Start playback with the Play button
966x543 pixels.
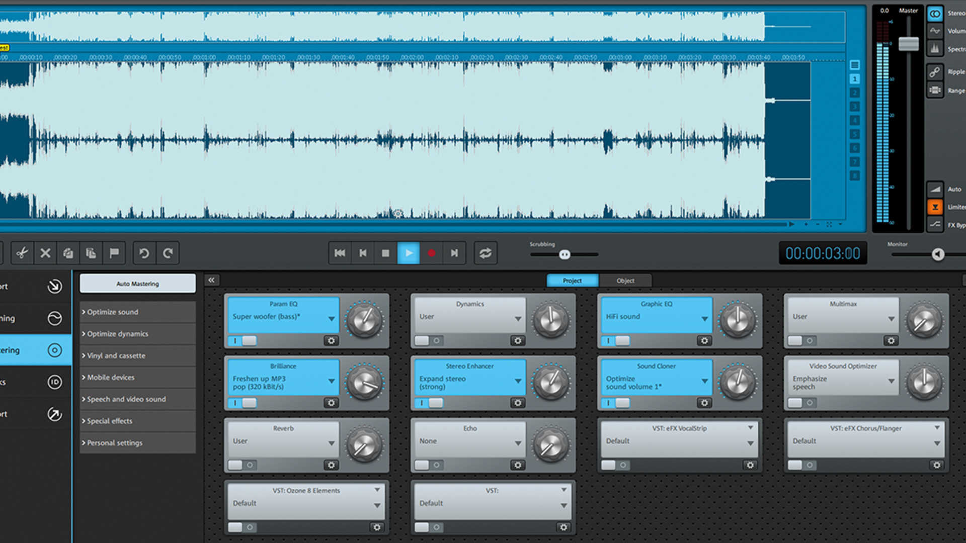click(x=408, y=253)
